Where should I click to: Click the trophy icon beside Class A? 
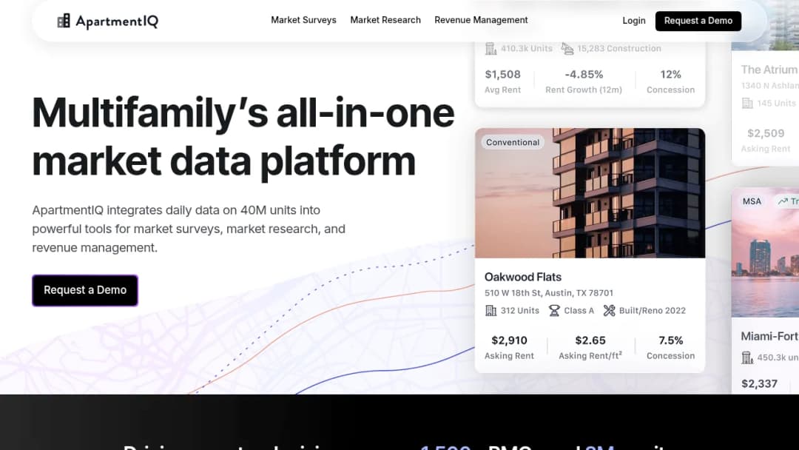tap(554, 310)
